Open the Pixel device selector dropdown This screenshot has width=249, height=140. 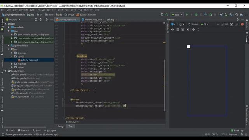click(x=193, y=24)
